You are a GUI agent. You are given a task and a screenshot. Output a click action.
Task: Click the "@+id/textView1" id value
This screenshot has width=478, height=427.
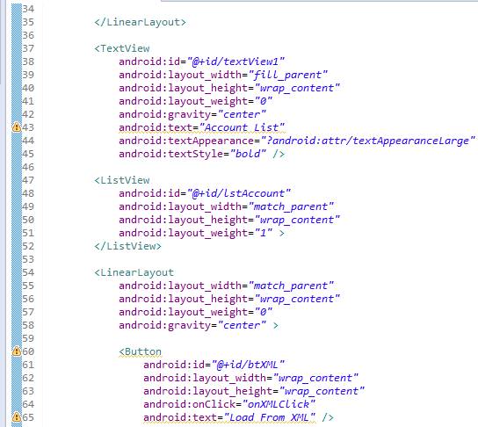click(x=235, y=62)
